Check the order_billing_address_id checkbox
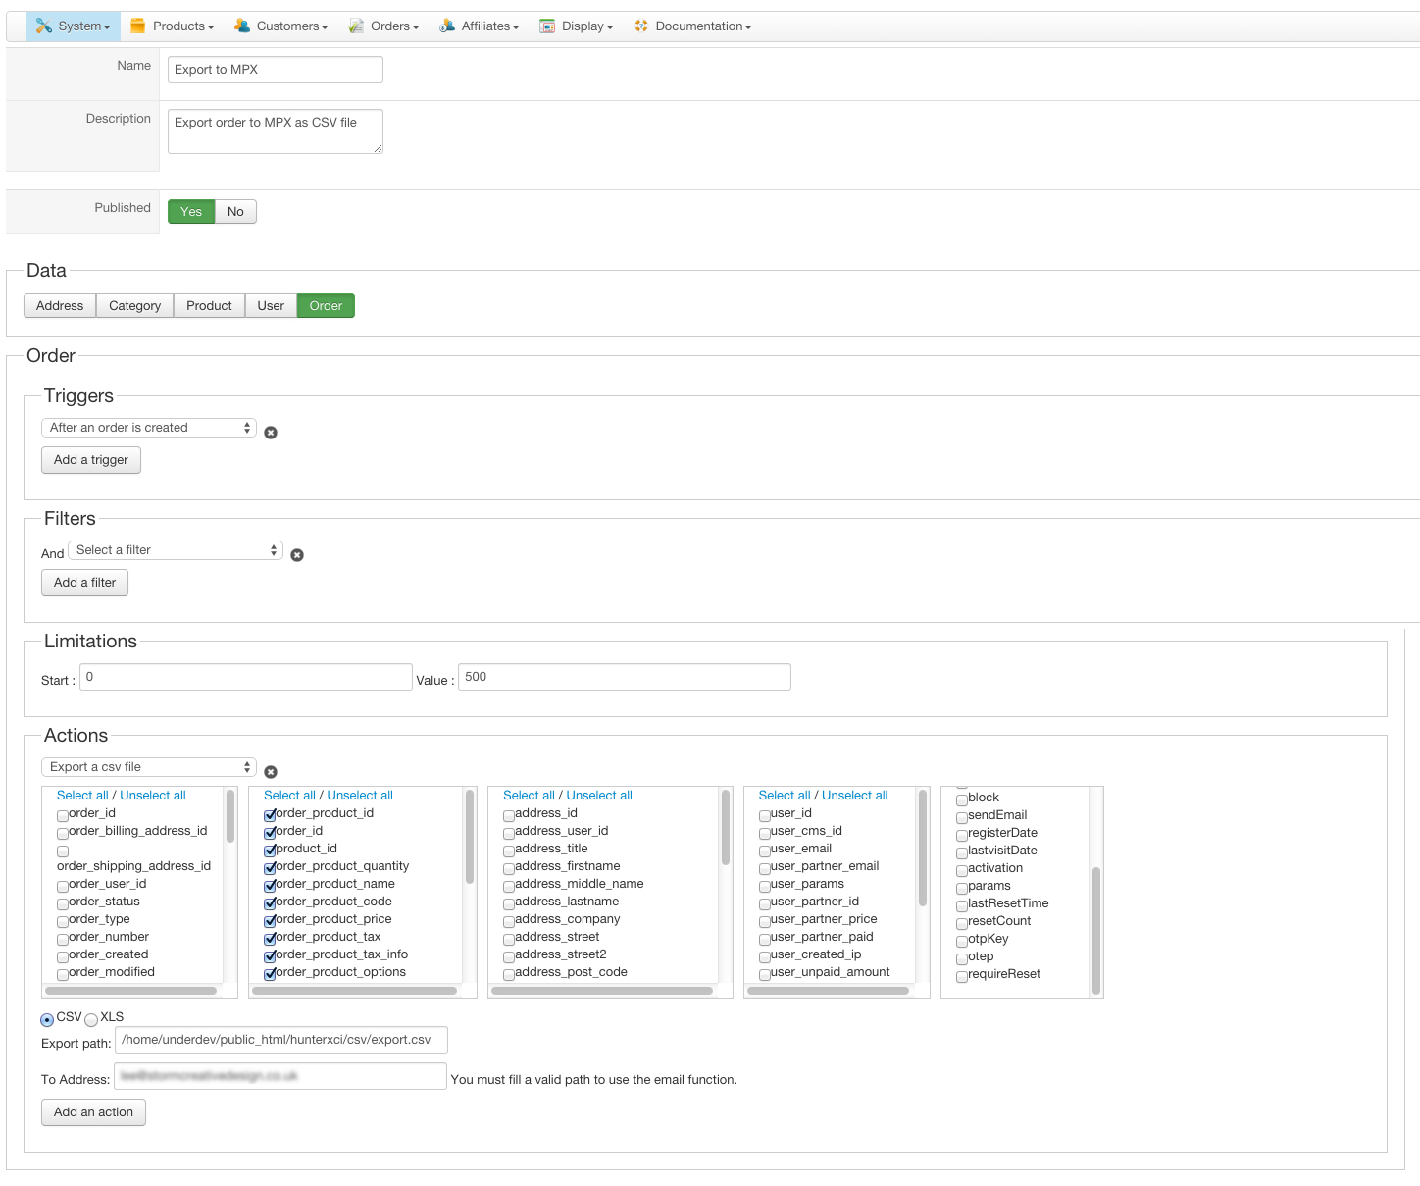1420x1186 pixels. click(63, 833)
